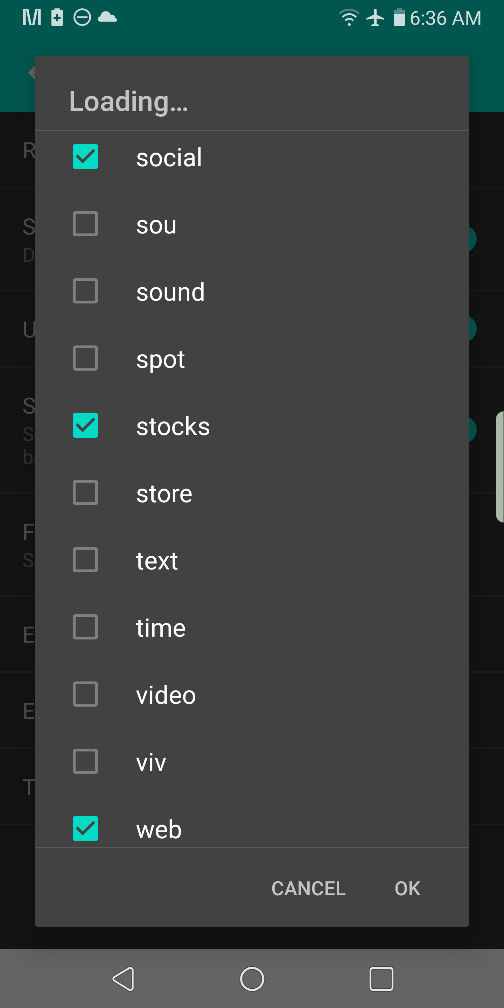
Task: Select the time checkbox
Action: (85, 627)
